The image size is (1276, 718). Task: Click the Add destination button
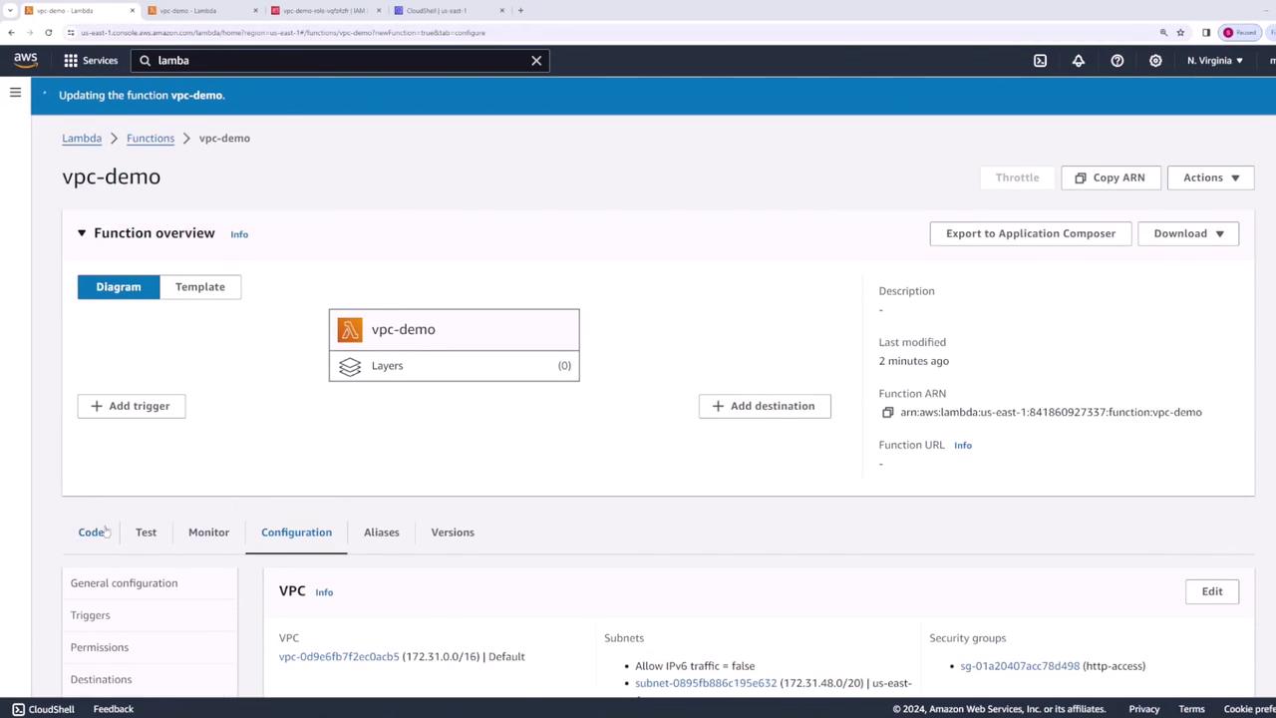(765, 406)
